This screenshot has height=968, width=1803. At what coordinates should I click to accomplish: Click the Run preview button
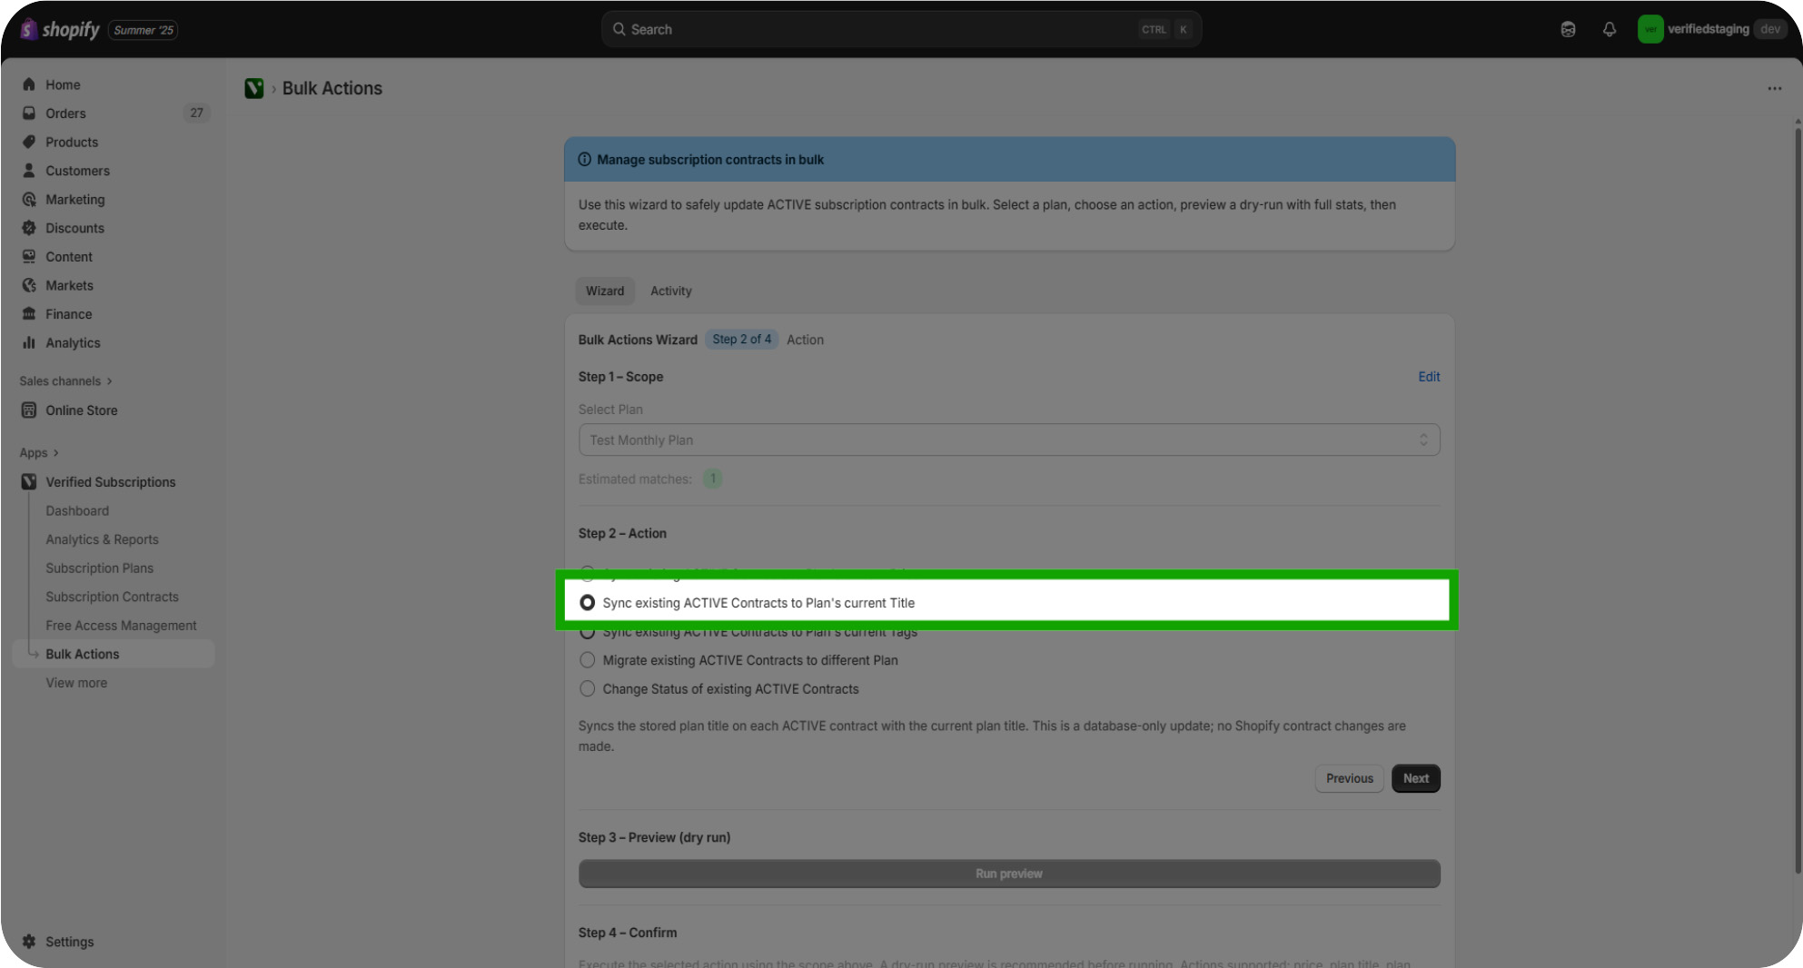(x=1009, y=874)
